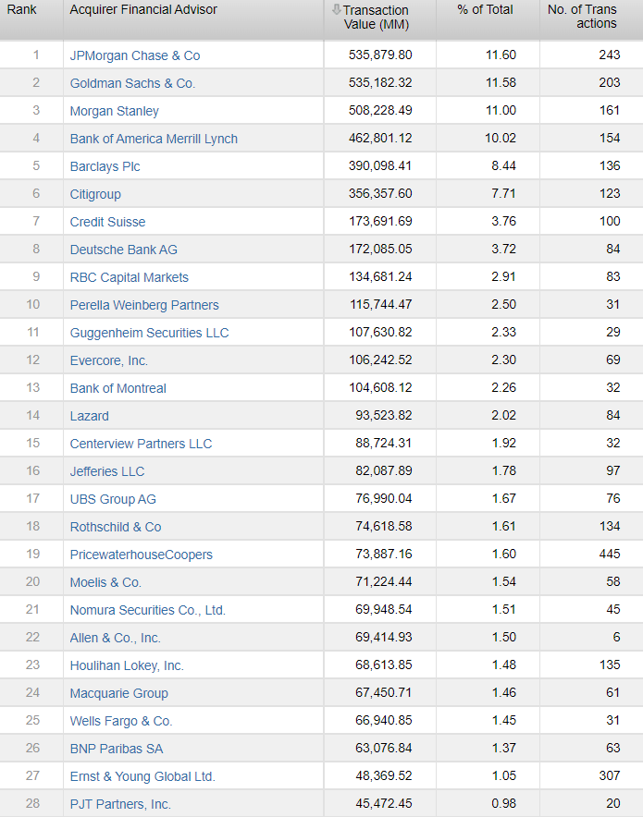Sort the table by Rank column
643x817 pixels.
(x=24, y=9)
